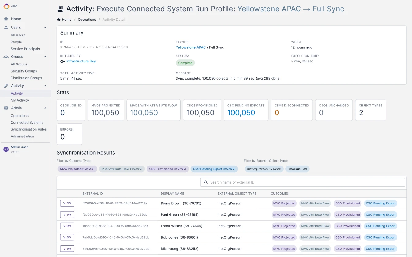
Task: Click the CSO Pending Exports stat card
Action: pyautogui.click(x=246, y=110)
